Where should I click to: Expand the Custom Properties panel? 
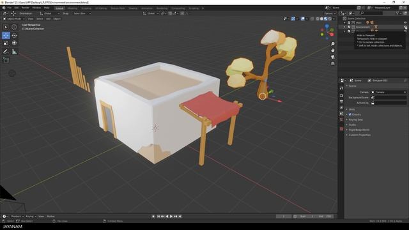click(x=359, y=135)
